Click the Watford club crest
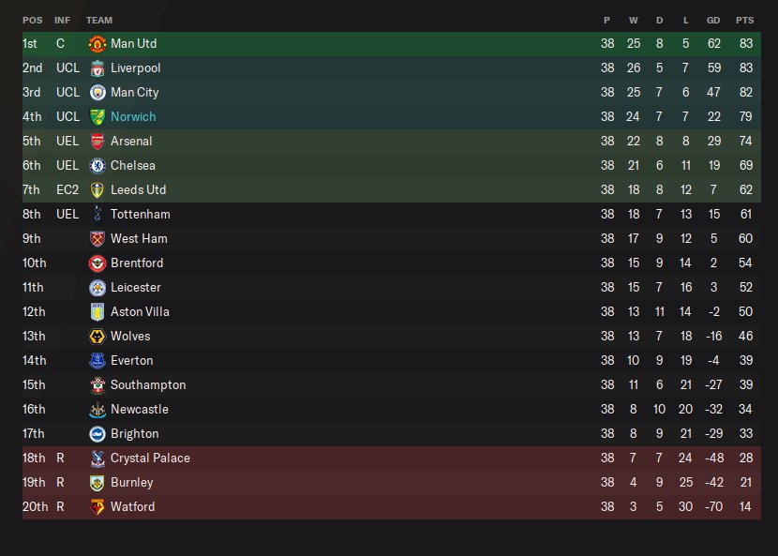The width and height of the screenshot is (778, 556). point(97,507)
